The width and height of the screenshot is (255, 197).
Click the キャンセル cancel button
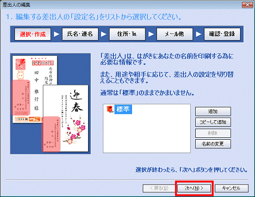(x=232, y=188)
